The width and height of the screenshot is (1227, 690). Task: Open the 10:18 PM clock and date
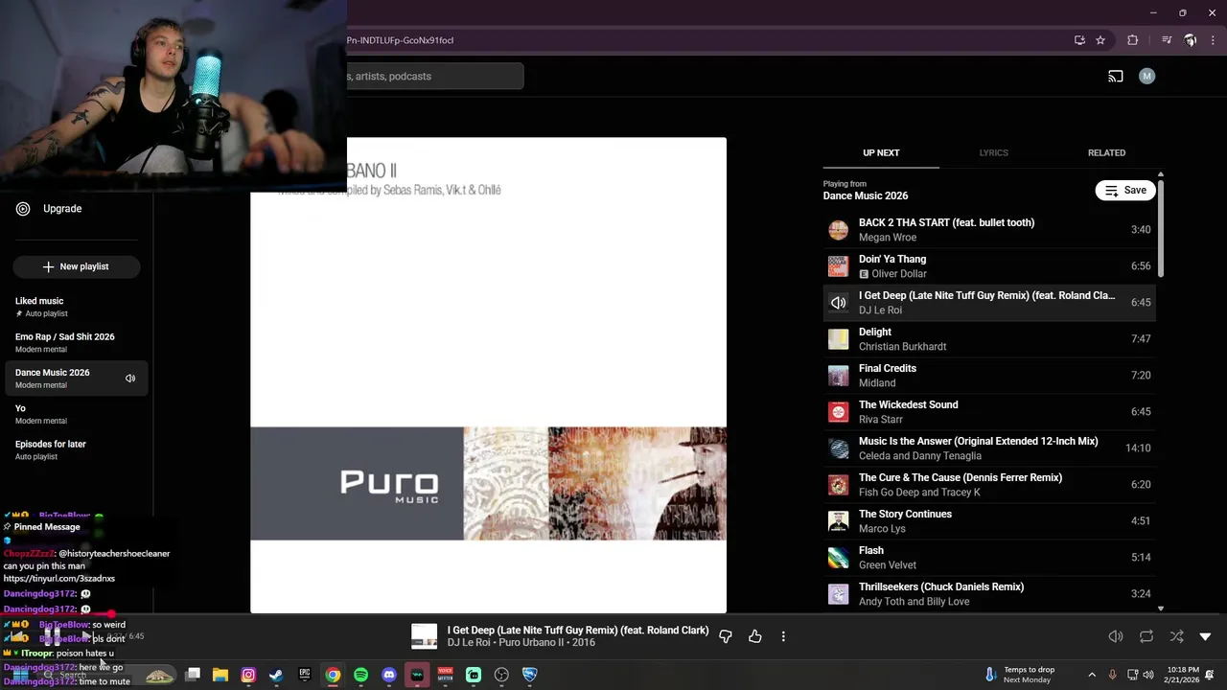pos(1183,675)
